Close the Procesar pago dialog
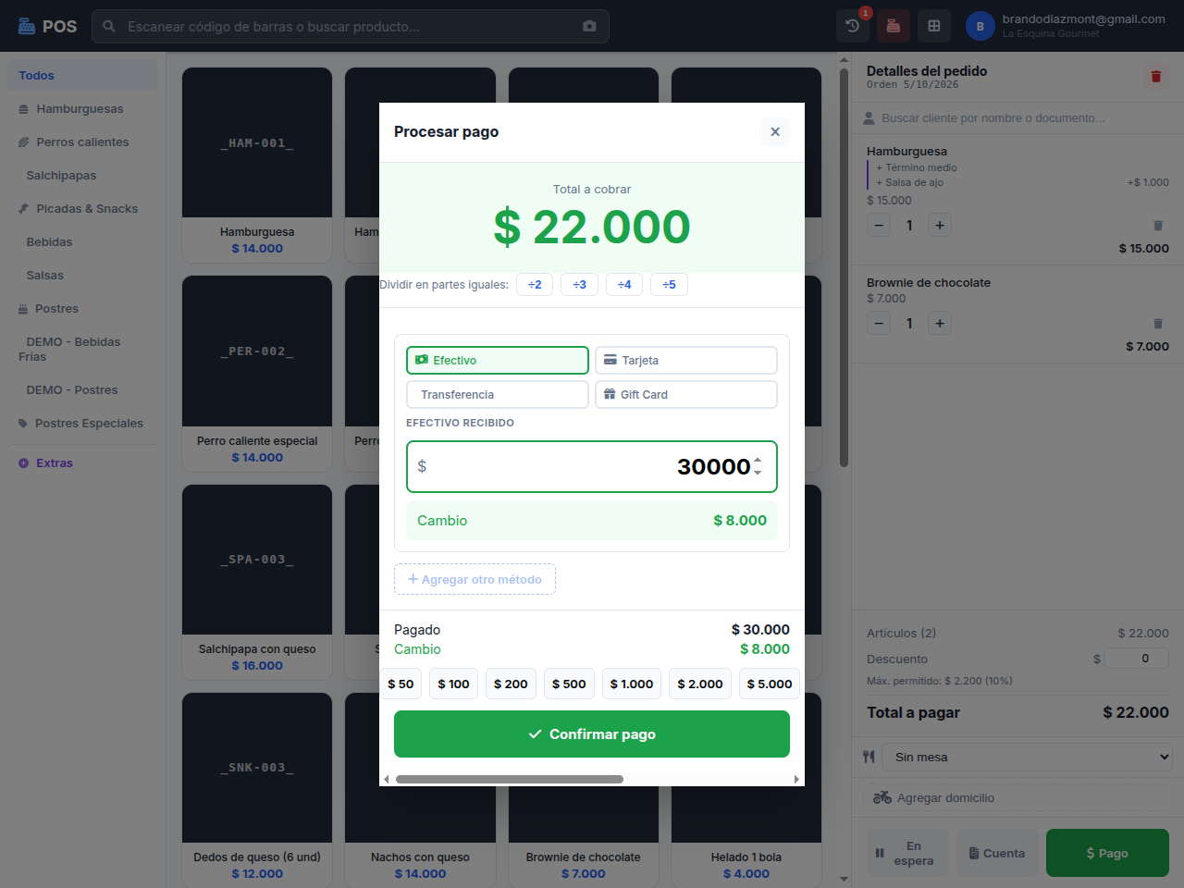Viewport: 1184px width, 888px height. (x=775, y=132)
